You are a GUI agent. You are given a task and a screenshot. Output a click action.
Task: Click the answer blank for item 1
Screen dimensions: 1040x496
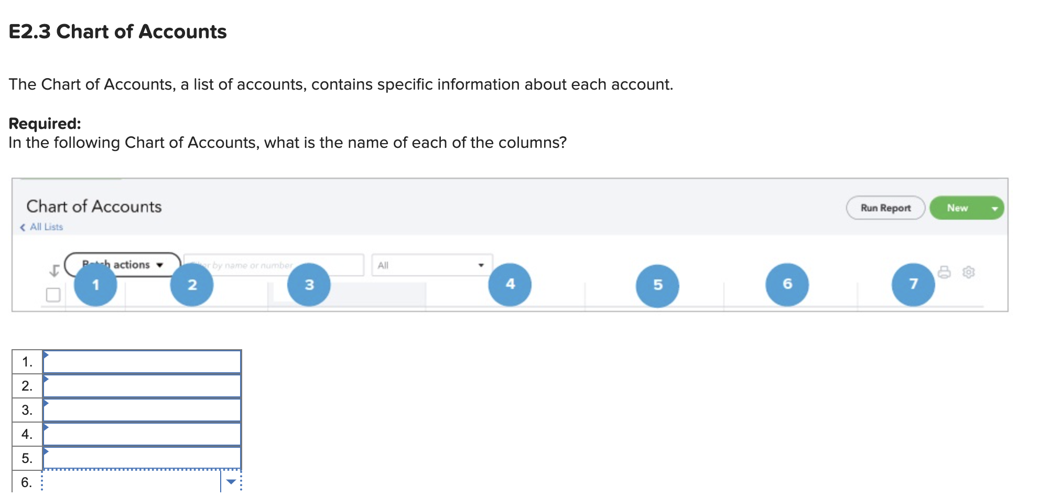(x=143, y=361)
